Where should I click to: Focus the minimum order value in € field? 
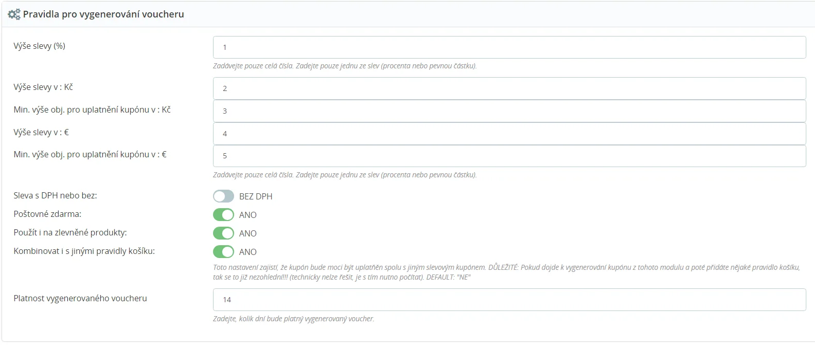click(509, 156)
